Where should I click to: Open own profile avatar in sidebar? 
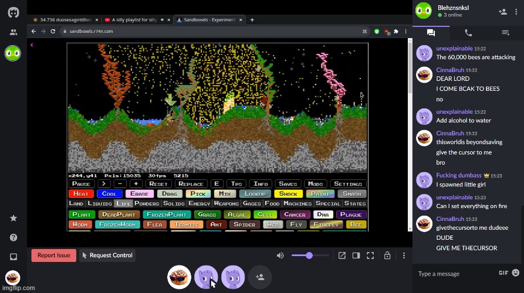(13, 277)
